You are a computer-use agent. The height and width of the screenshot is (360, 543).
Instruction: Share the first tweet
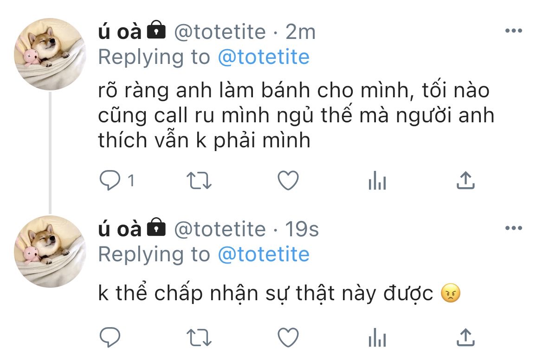click(466, 180)
